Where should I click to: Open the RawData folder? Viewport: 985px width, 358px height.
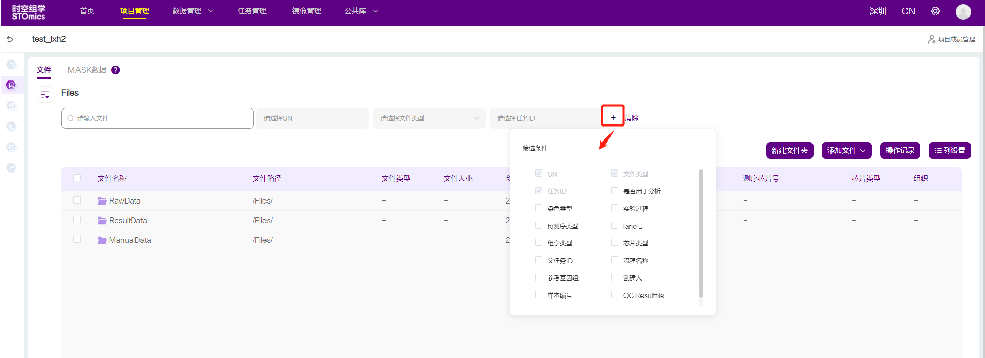pyautogui.click(x=124, y=201)
